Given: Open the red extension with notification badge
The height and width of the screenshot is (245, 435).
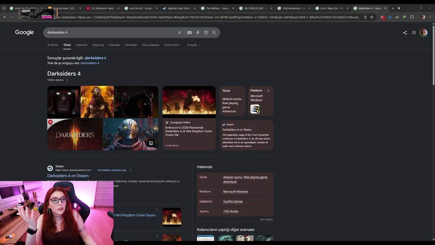Looking at the screenshot, I should point(383,17).
